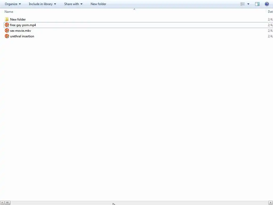Click the date cell of New folder row

[270, 19]
